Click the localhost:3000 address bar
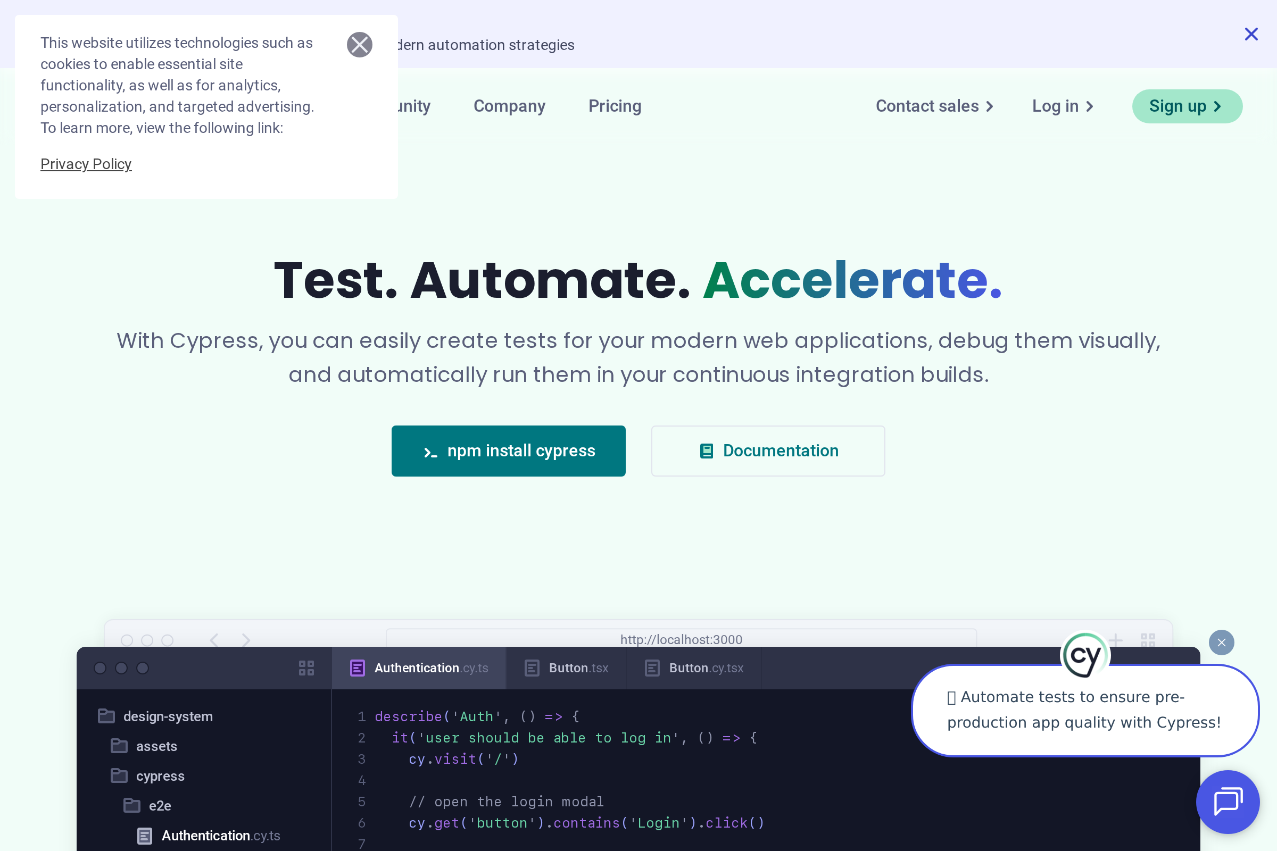Viewport: 1277px width, 851px height. (681, 639)
